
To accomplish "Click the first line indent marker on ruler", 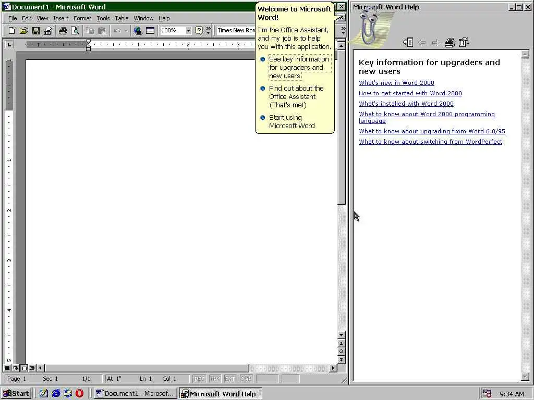I will point(88,42).
